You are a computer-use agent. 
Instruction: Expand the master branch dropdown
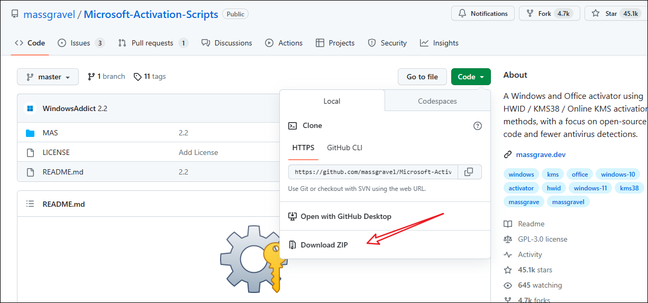[48, 77]
